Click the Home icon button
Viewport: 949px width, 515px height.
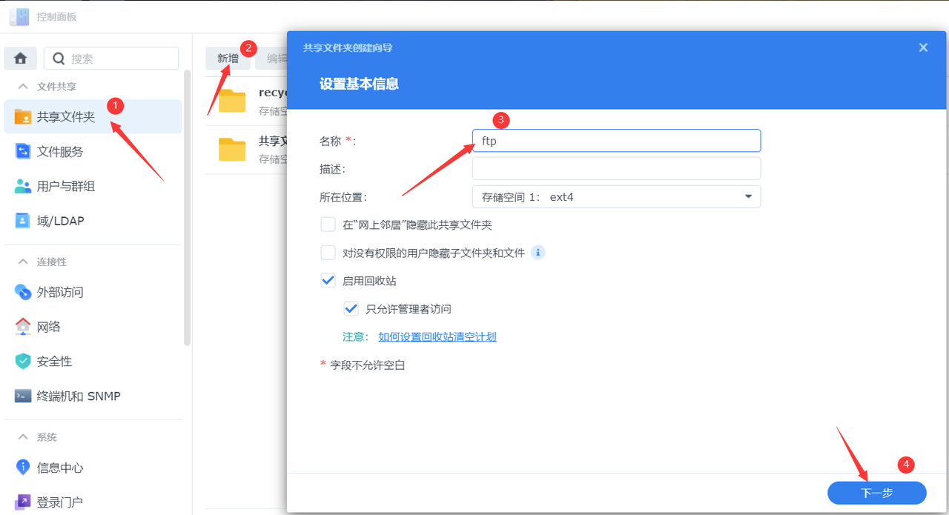21,59
